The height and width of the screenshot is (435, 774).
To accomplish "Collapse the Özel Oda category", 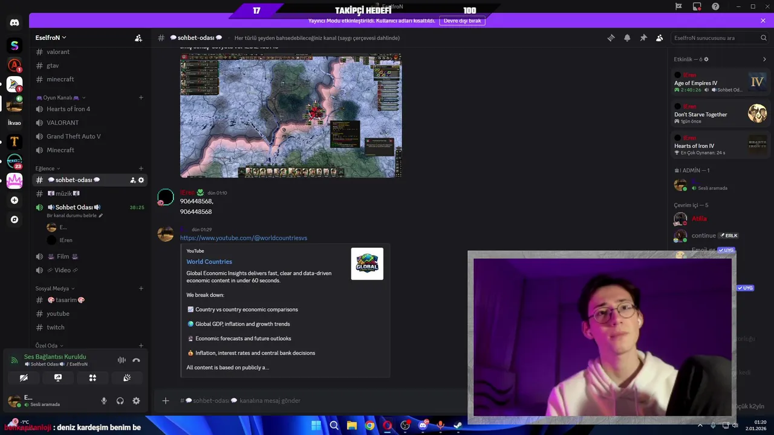I will (x=50, y=346).
